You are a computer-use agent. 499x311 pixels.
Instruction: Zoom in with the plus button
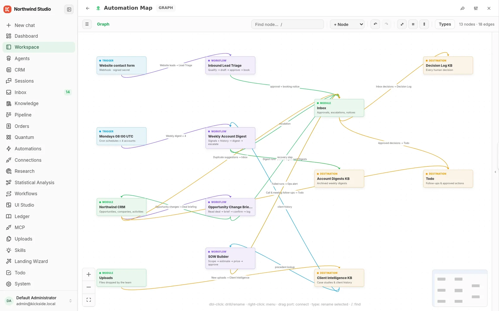coord(89,274)
